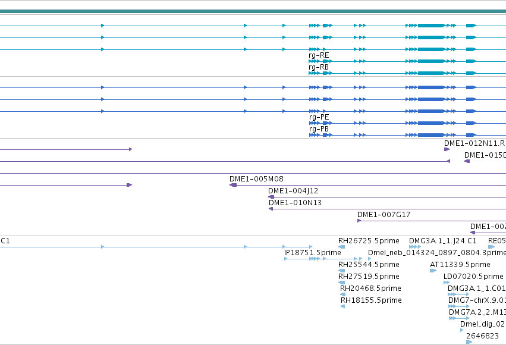Click the DME1-007G17 clone label

tap(384, 215)
